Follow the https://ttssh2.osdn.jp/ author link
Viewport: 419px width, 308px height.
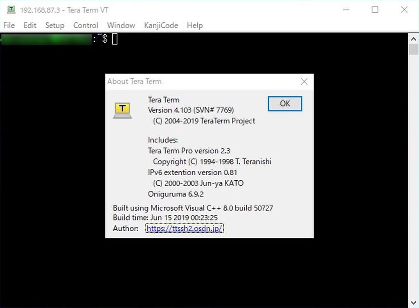pos(184,228)
